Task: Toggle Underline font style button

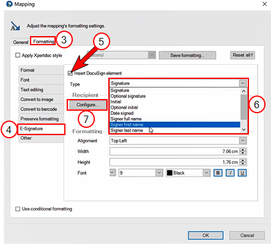Action: (x=242, y=173)
